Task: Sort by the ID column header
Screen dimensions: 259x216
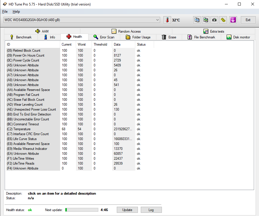Action: pyautogui.click(x=33, y=44)
